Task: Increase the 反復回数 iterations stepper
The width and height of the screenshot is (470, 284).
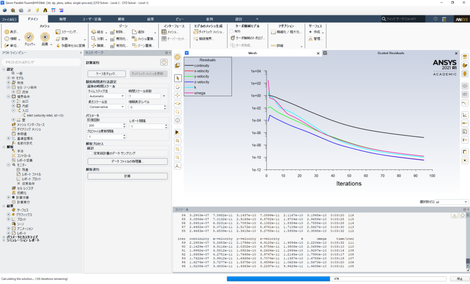Action: 124,124
